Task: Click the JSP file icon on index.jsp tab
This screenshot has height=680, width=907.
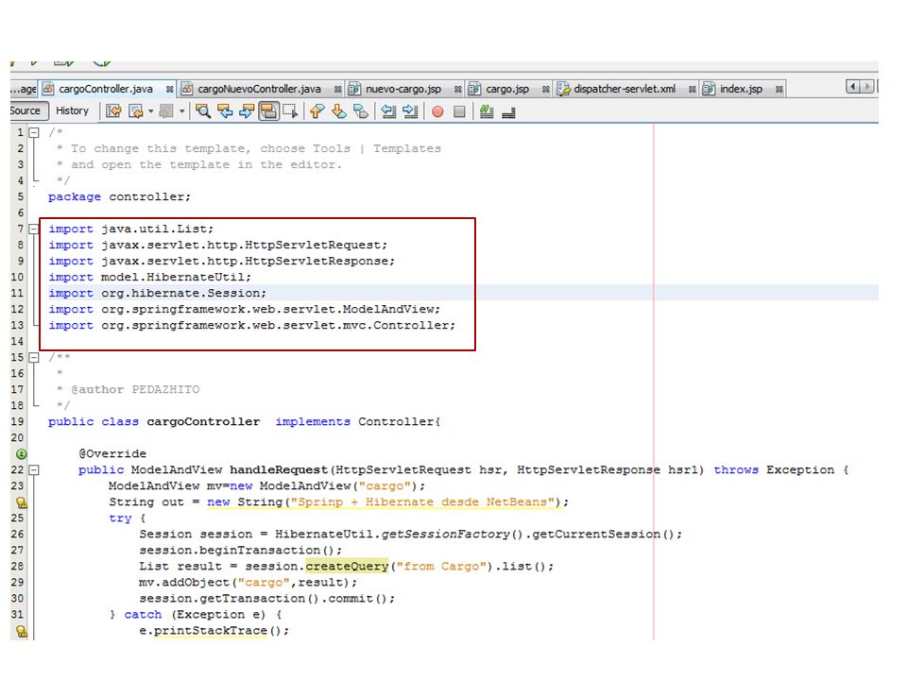Action: (x=709, y=89)
